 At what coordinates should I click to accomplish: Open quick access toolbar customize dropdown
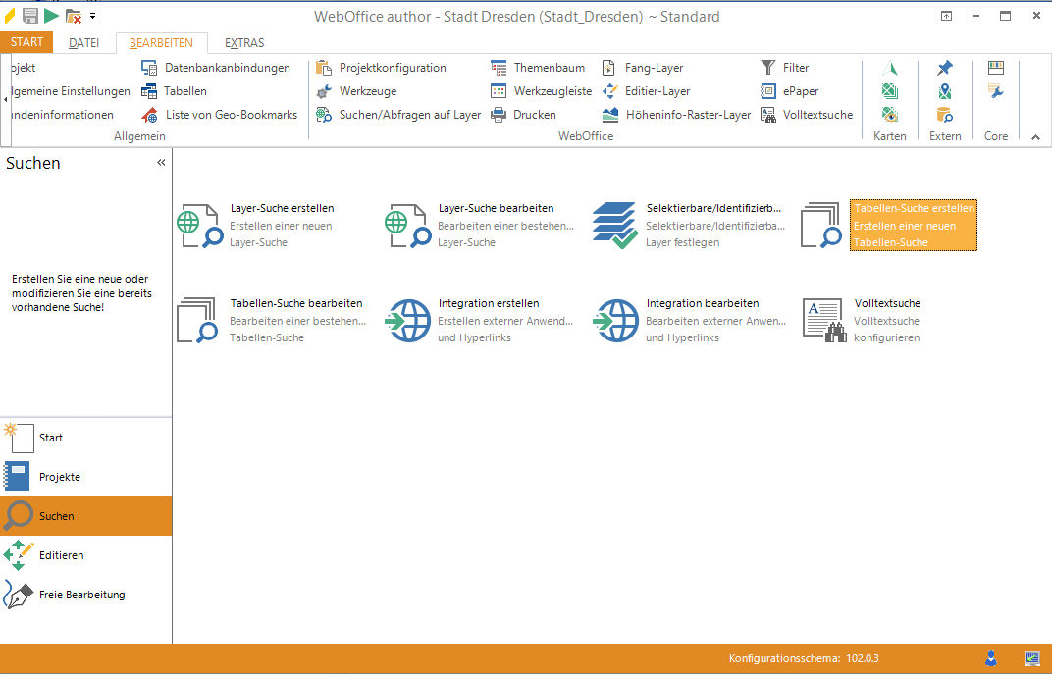[x=92, y=16]
